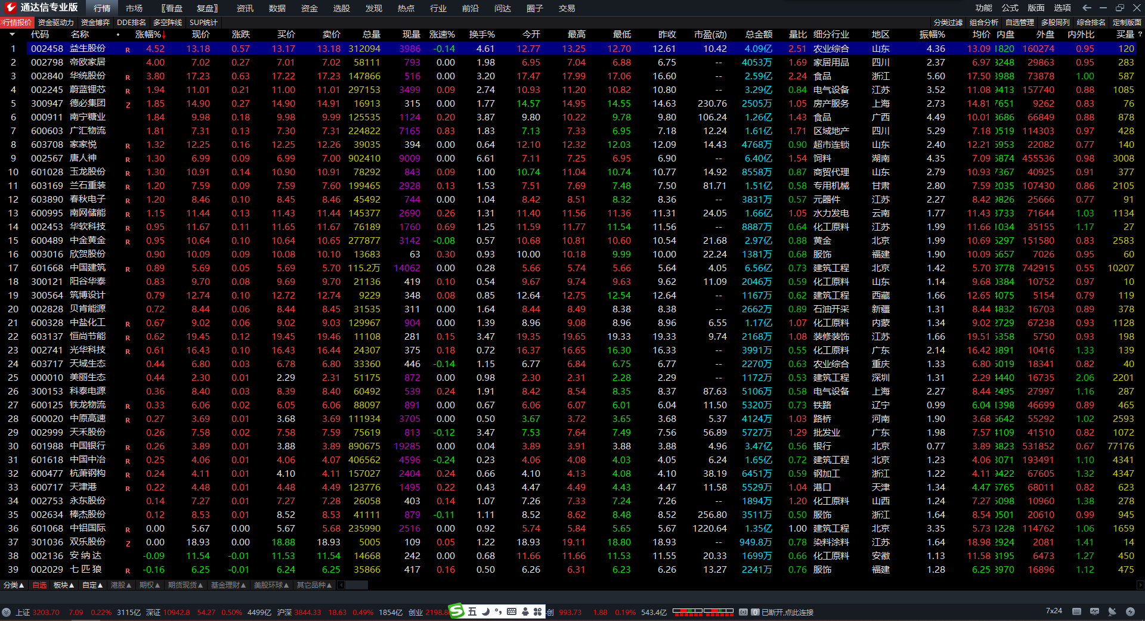Switch to the DDE排名 tab
Screen dimensions: 1145x621
point(131,23)
